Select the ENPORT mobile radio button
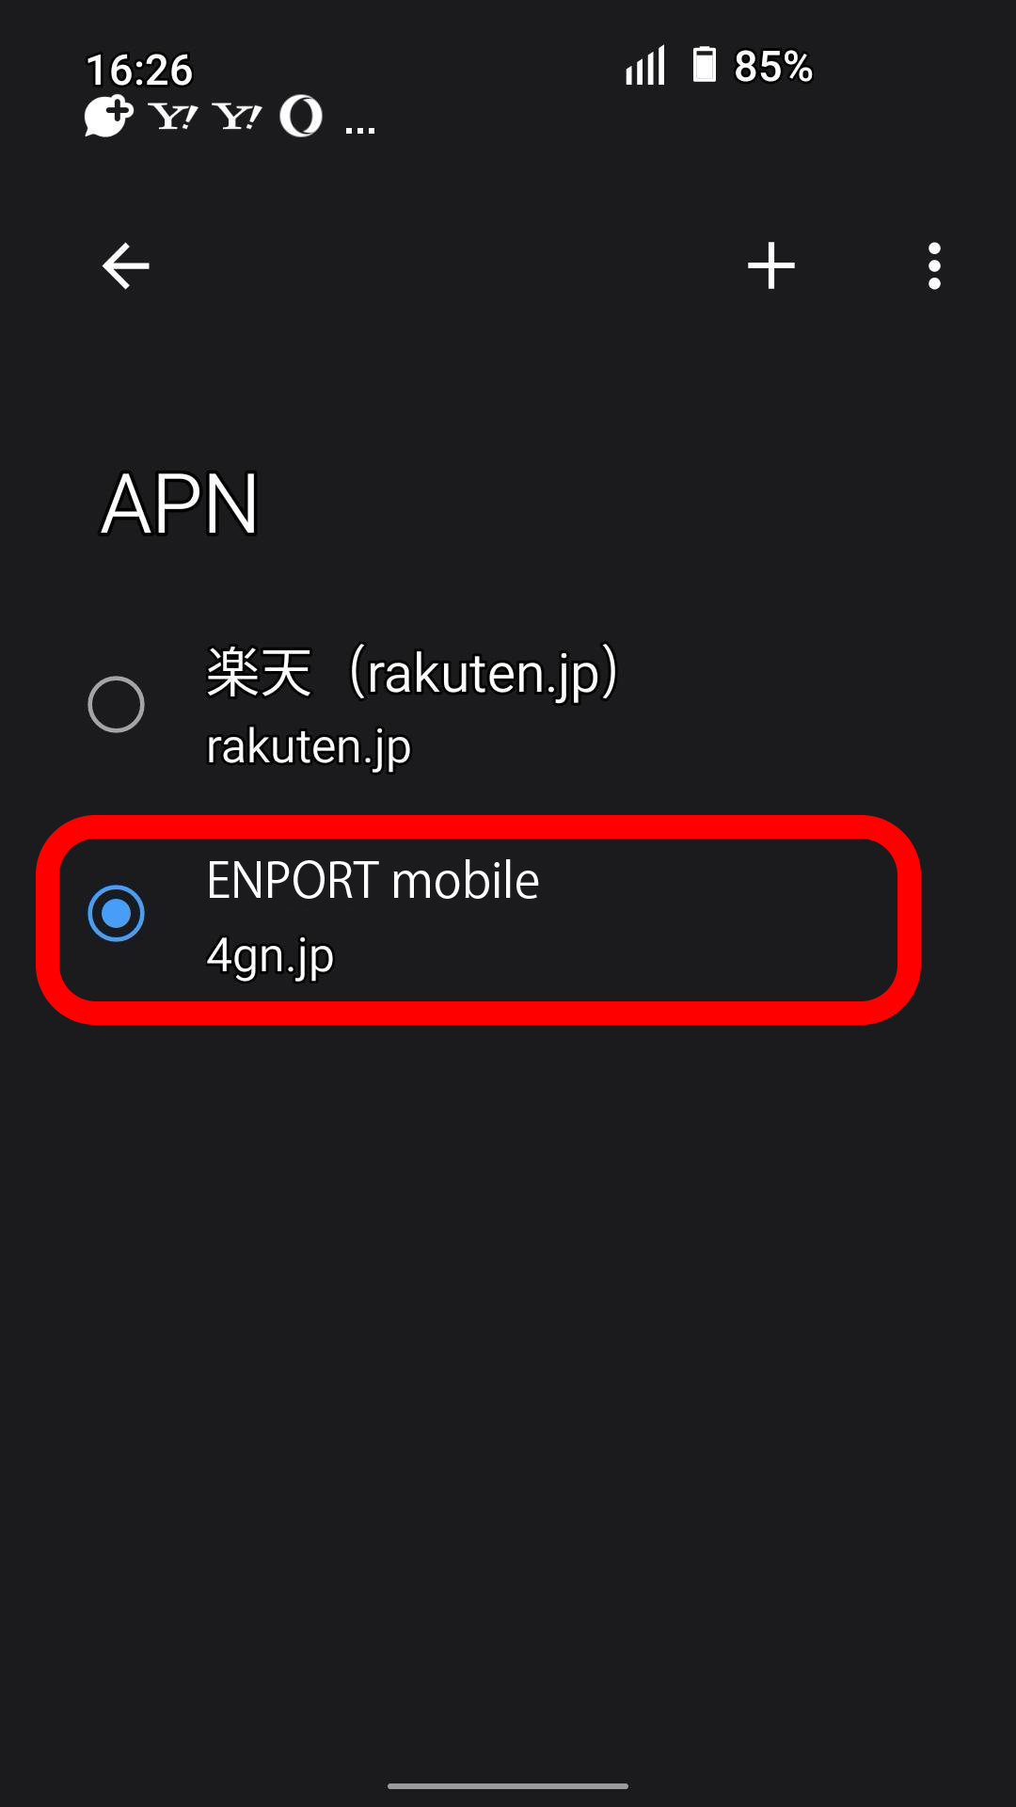The height and width of the screenshot is (1807, 1016). 116,913
